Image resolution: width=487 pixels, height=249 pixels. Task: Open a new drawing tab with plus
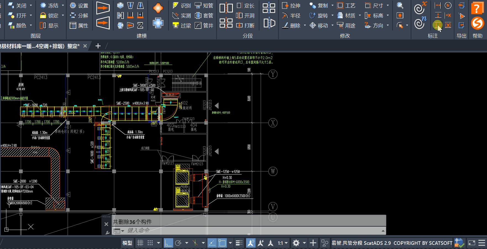(98, 46)
